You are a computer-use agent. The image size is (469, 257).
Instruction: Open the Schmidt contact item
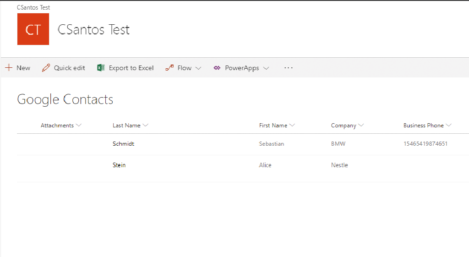tap(123, 144)
